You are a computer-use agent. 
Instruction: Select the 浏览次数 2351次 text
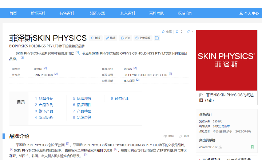211,121
